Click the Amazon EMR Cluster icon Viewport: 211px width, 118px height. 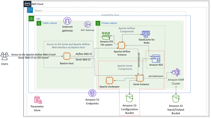pyautogui.click(x=176, y=73)
